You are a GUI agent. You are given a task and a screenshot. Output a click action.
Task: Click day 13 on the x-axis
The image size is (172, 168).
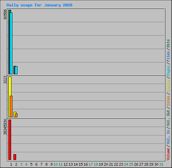click(x=71, y=164)
